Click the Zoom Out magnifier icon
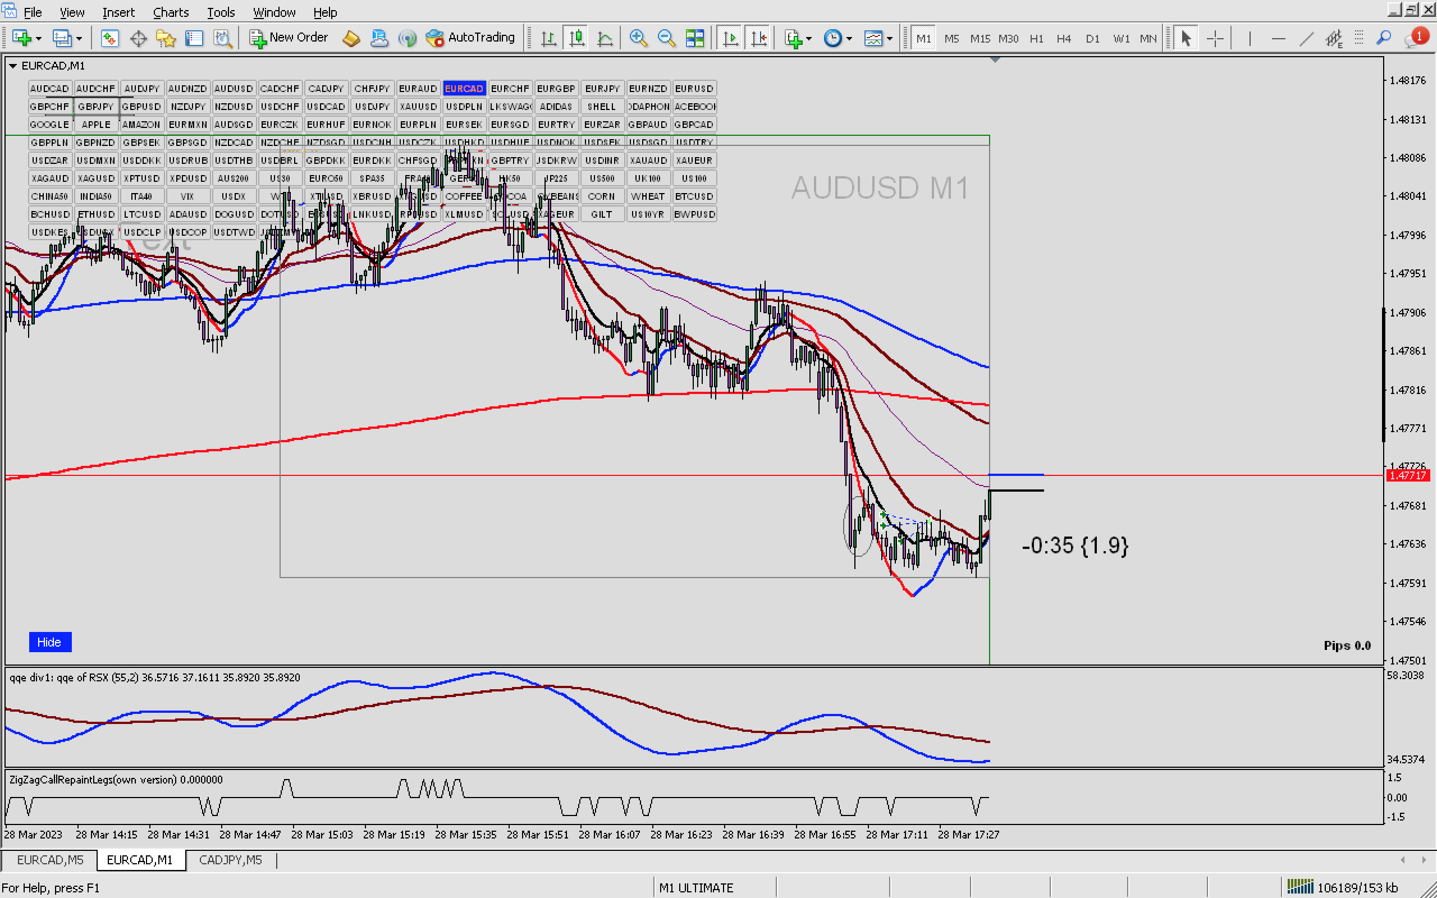 pos(666,38)
